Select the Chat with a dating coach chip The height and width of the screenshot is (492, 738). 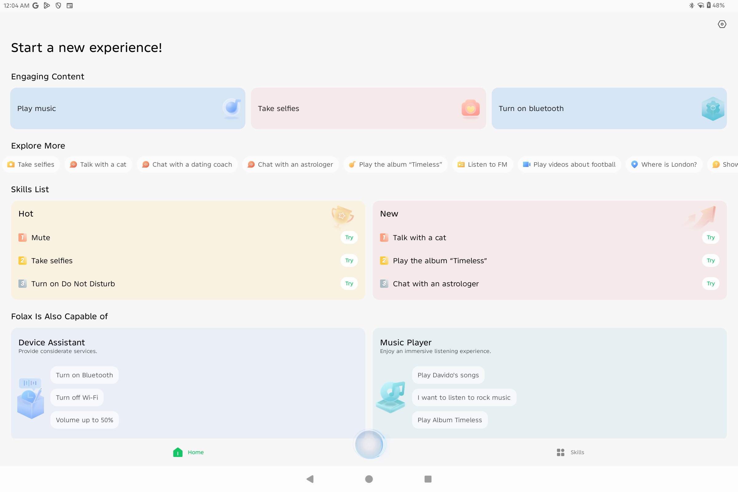[x=187, y=165]
